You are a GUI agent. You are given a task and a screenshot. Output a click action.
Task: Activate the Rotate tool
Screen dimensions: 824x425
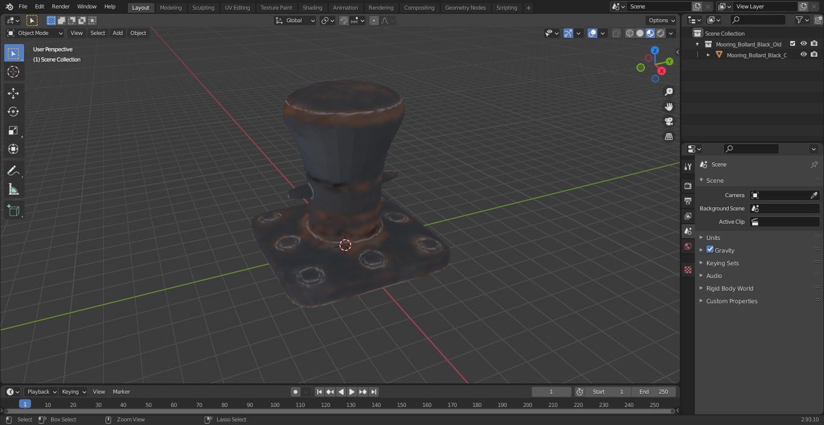coord(13,112)
